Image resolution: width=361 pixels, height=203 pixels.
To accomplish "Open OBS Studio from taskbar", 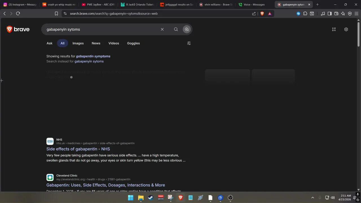I will tap(230, 198).
